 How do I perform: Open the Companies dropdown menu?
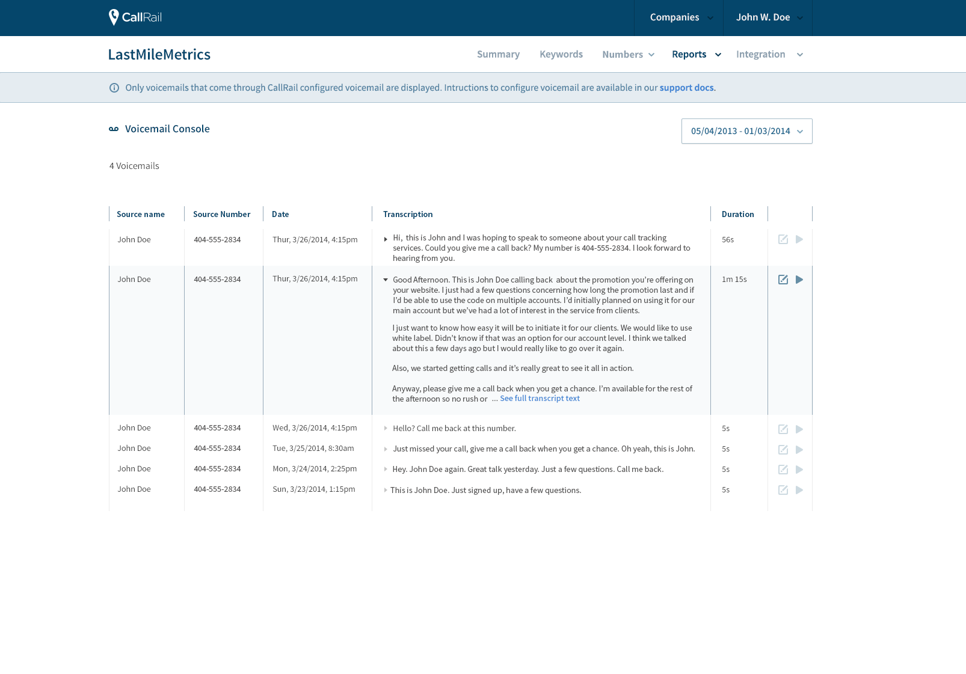tap(681, 17)
